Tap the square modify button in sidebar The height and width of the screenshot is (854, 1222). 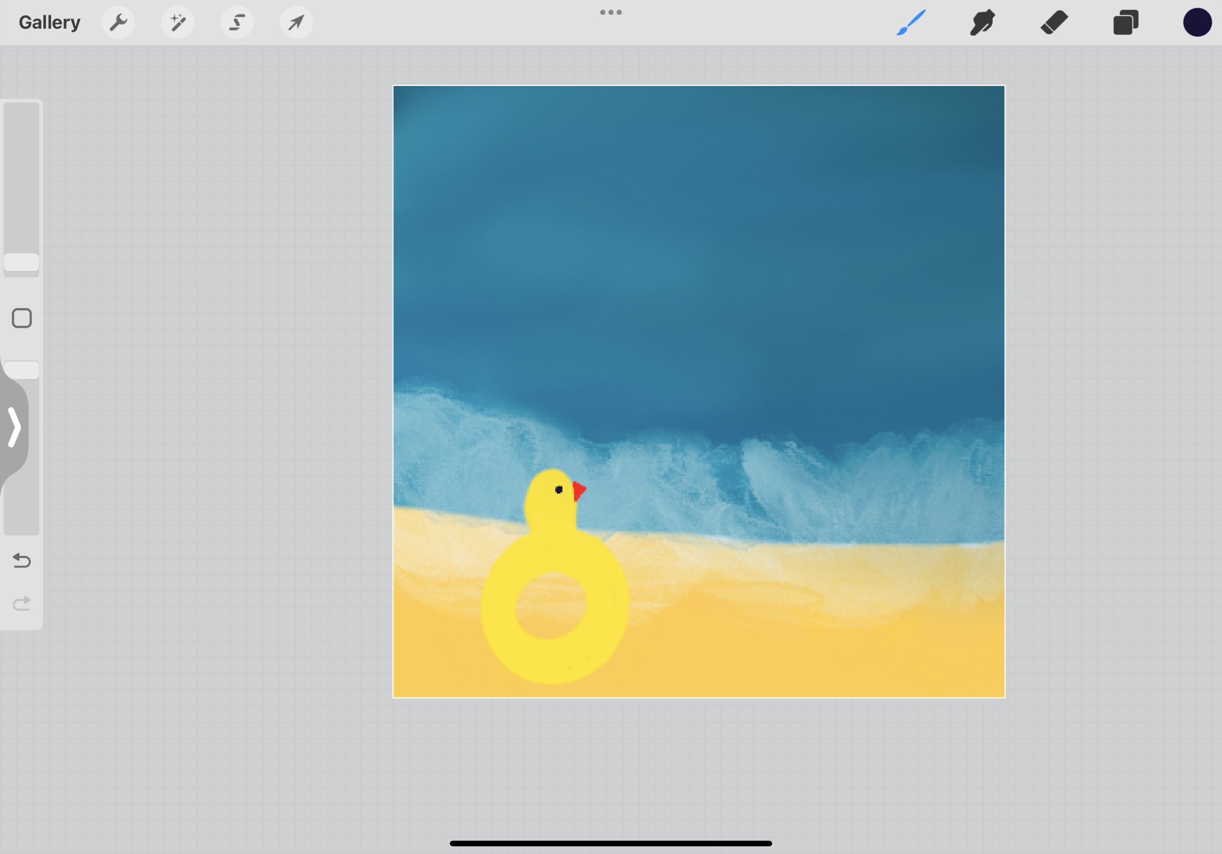[x=22, y=318]
